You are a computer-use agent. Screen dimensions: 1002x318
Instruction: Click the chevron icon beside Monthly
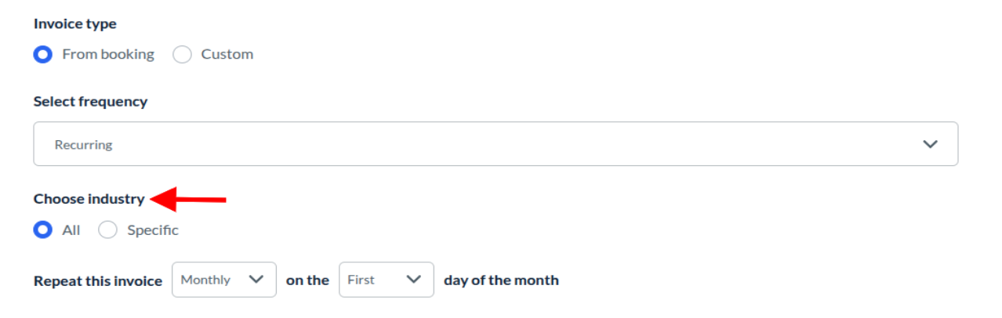[x=256, y=280]
